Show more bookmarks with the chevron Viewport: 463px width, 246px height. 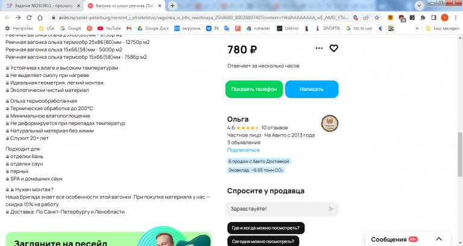point(417,28)
